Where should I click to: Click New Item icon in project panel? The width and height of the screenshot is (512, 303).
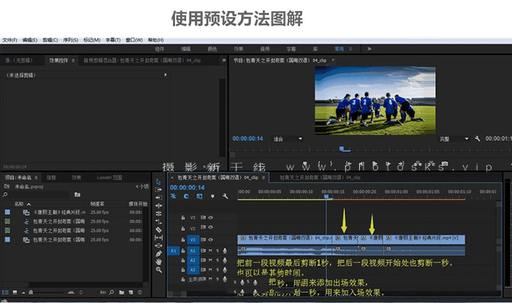tap(131, 292)
